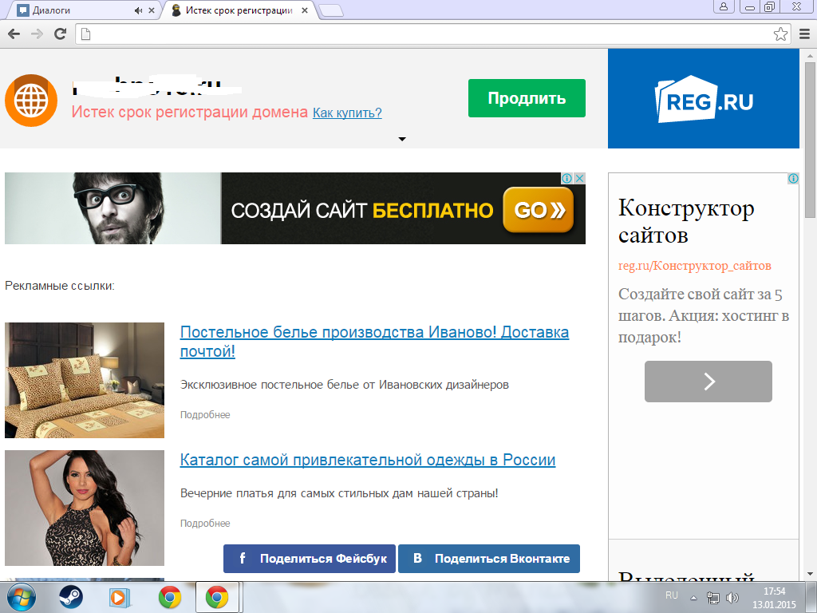The image size is (817, 613).
Task: Open the Chrome hamburger menu
Action: 804,34
